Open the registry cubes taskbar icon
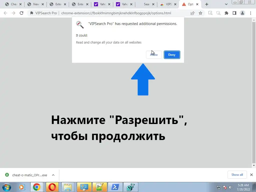The image size is (256, 192). [130, 187]
